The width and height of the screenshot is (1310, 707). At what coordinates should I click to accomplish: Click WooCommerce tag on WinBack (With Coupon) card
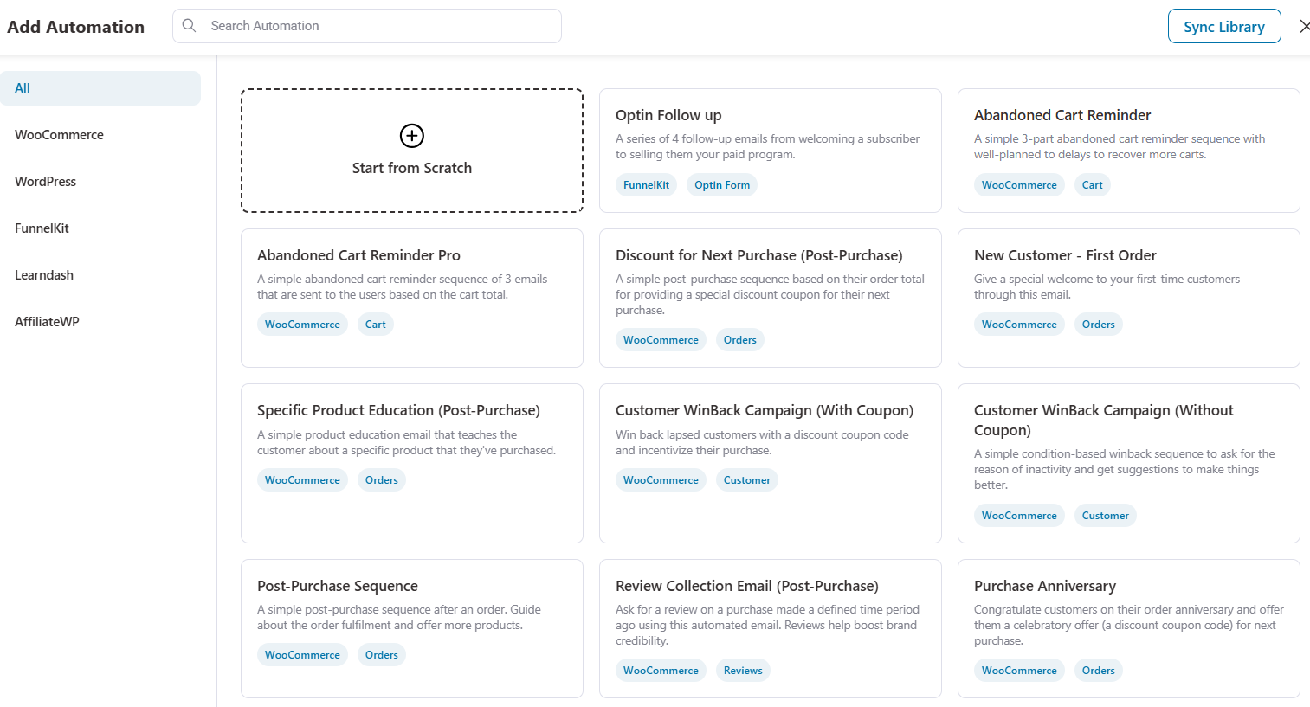tap(661, 480)
